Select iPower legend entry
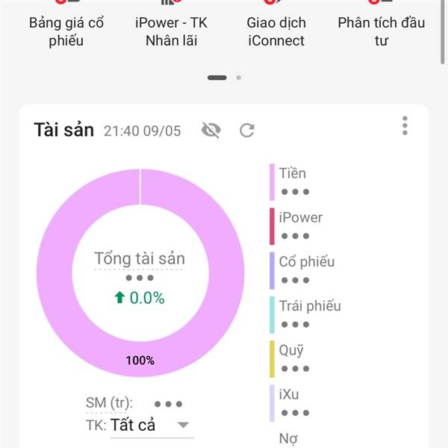The width and height of the screenshot is (448, 448). coord(301,226)
